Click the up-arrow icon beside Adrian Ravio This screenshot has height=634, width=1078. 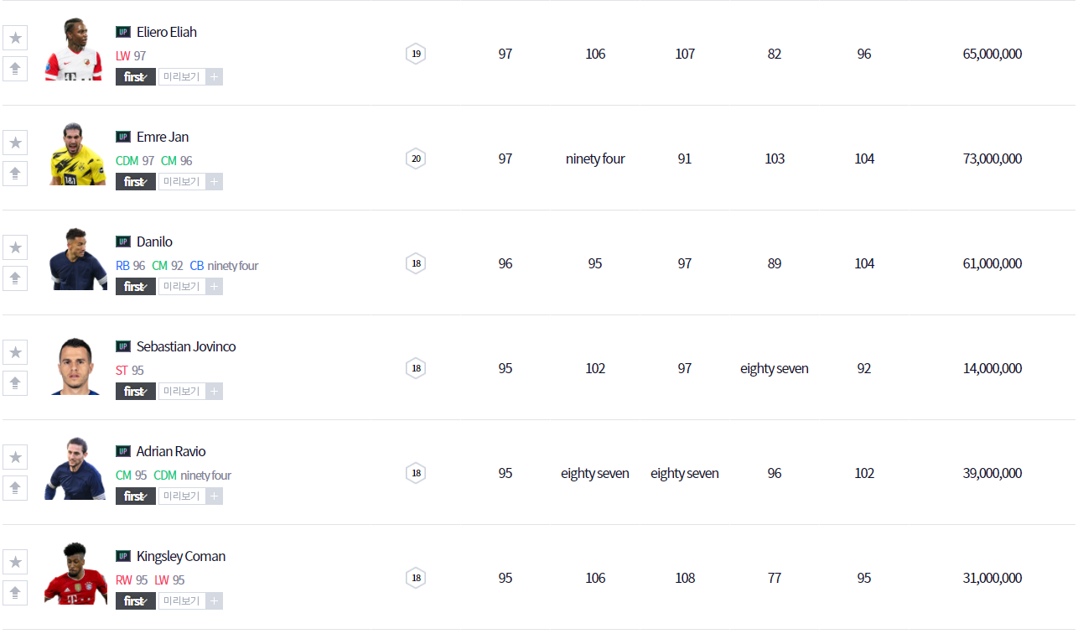15,488
